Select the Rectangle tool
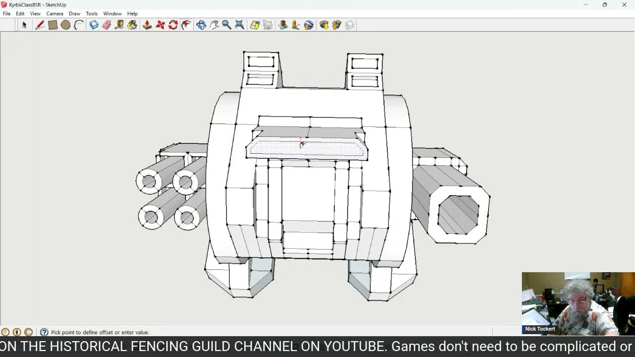This screenshot has width=635, height=357. 53,25
